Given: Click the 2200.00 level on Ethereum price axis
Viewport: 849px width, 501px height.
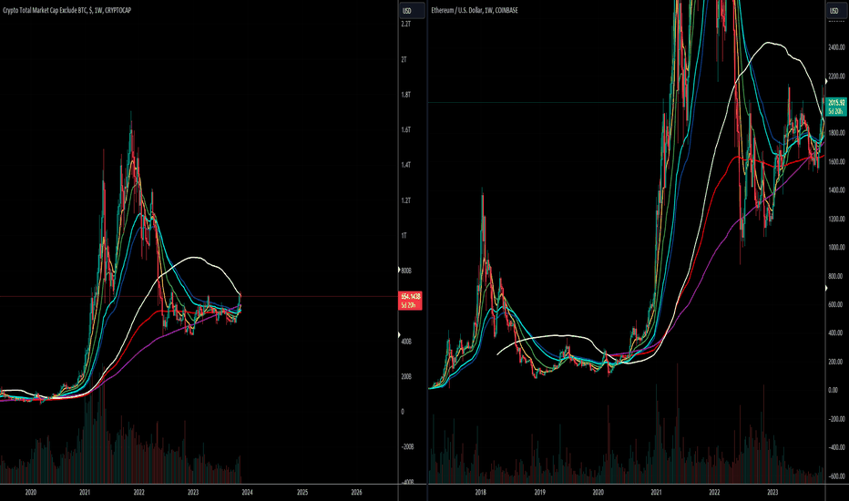Looking at the screenshot, I should (836, 77).
